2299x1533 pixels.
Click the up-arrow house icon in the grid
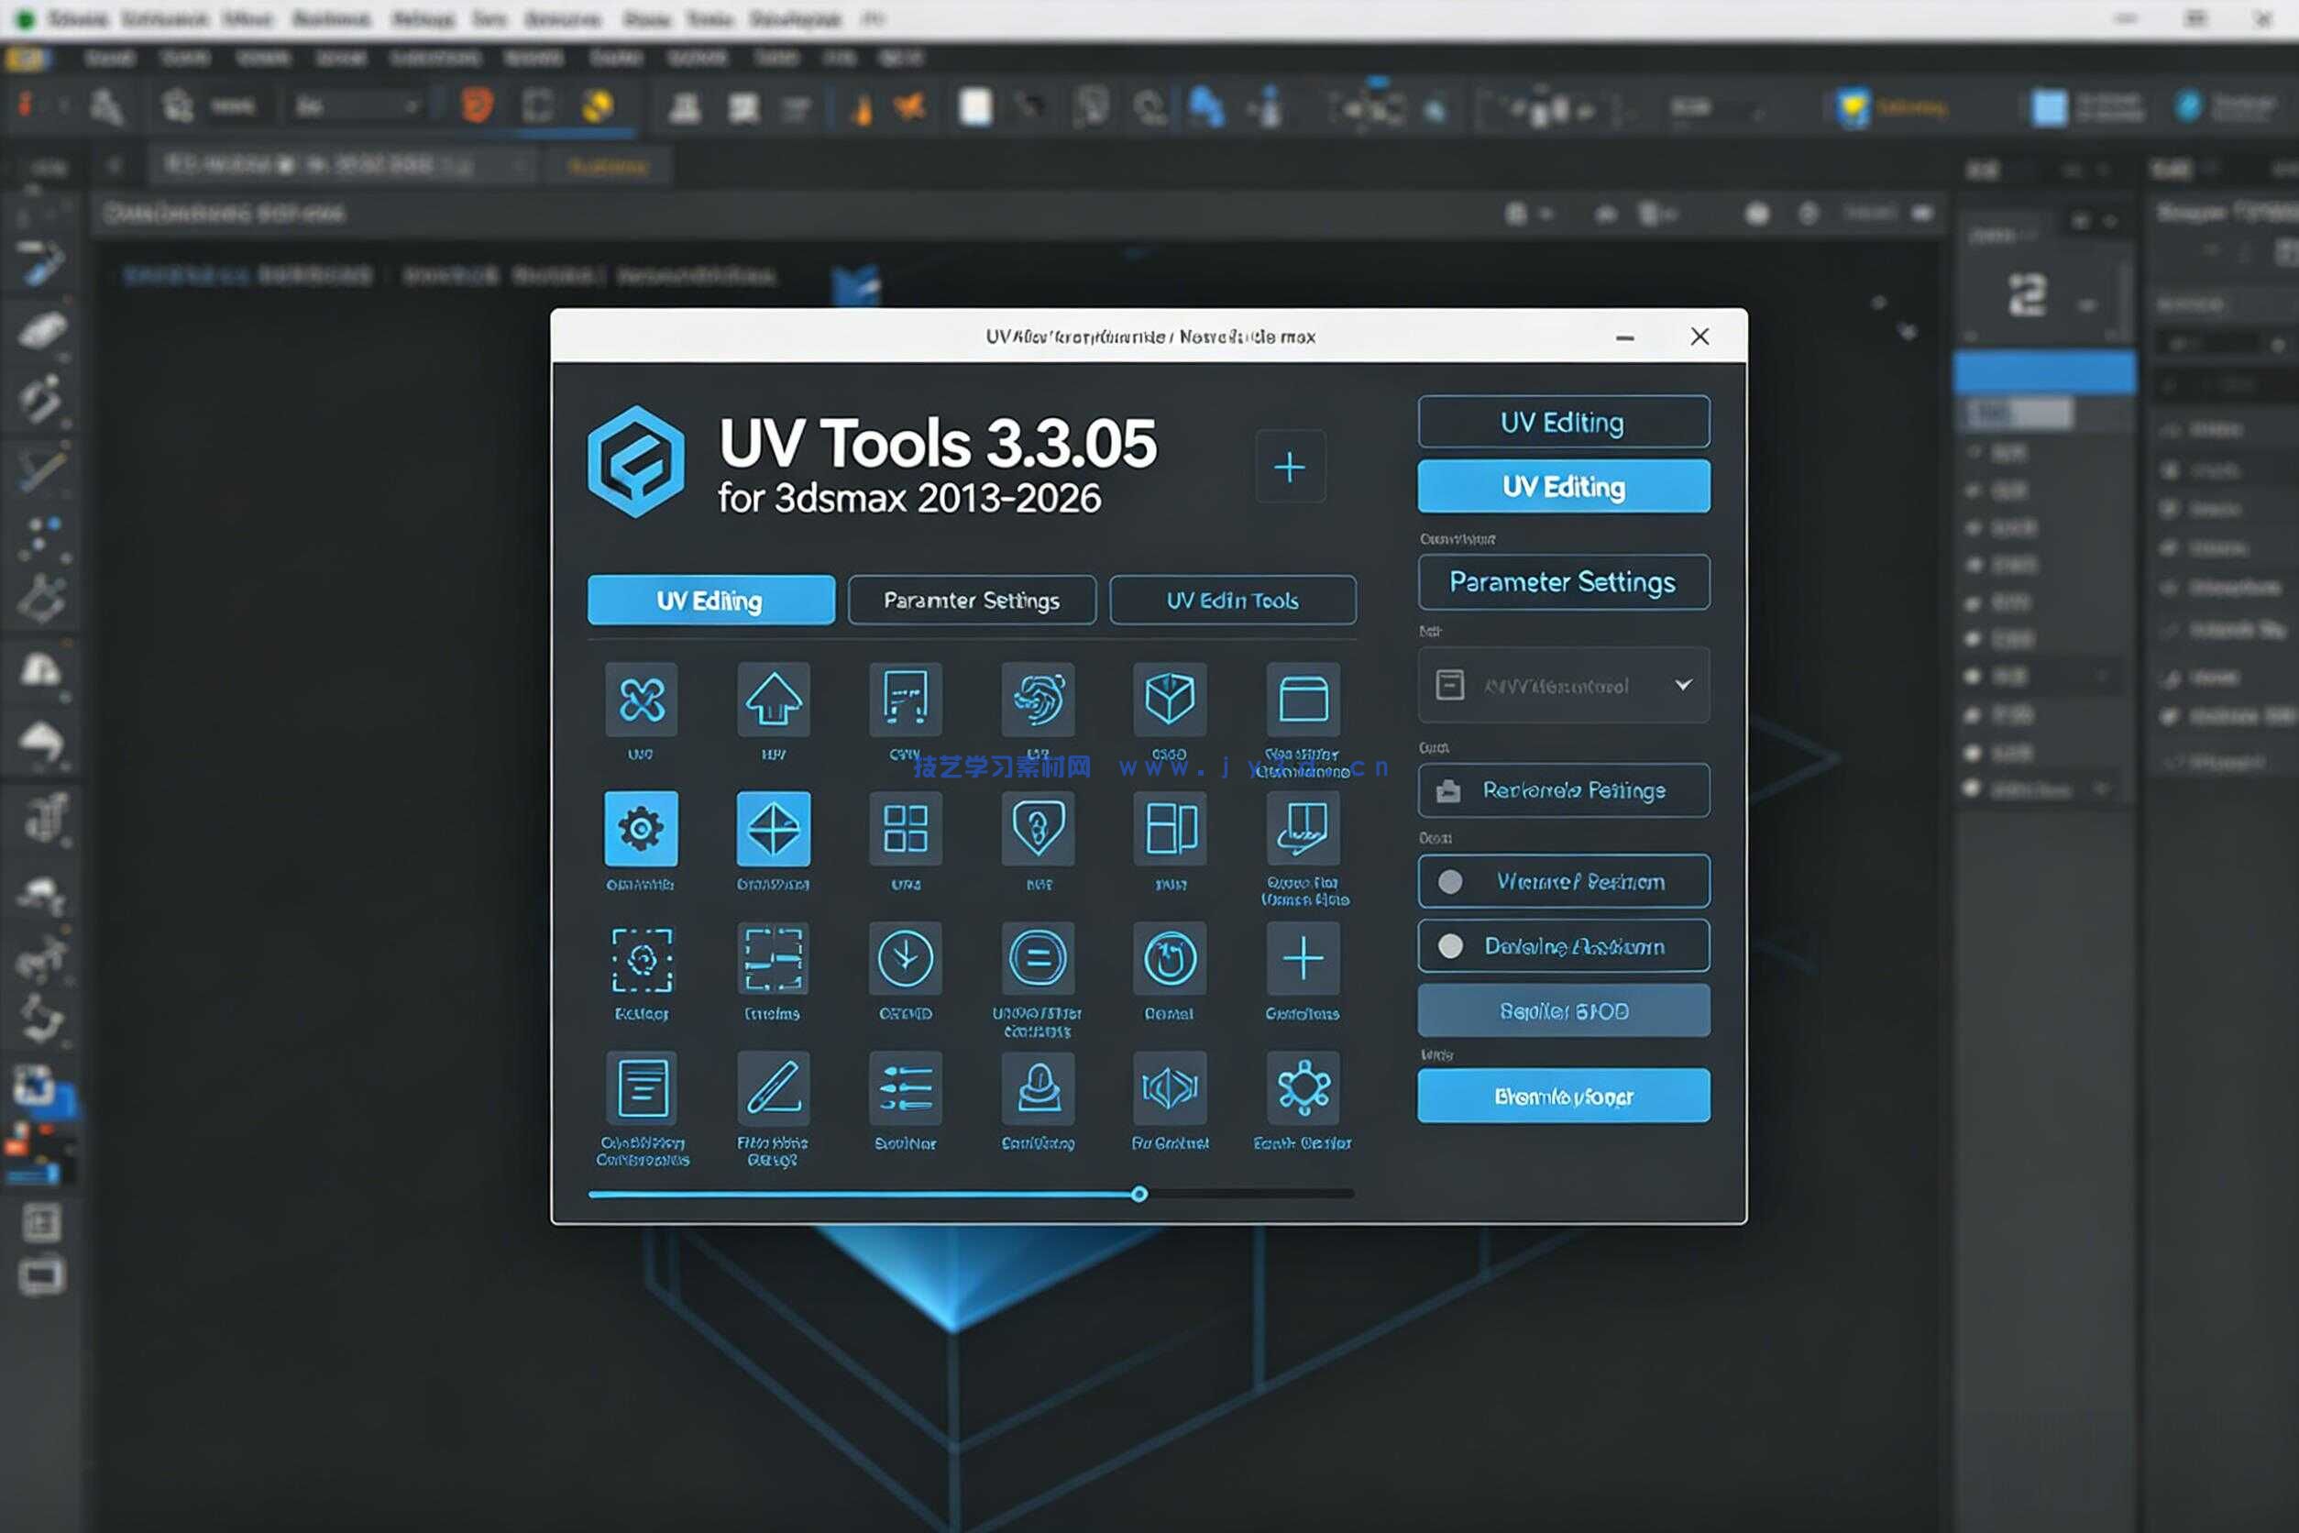773,699
